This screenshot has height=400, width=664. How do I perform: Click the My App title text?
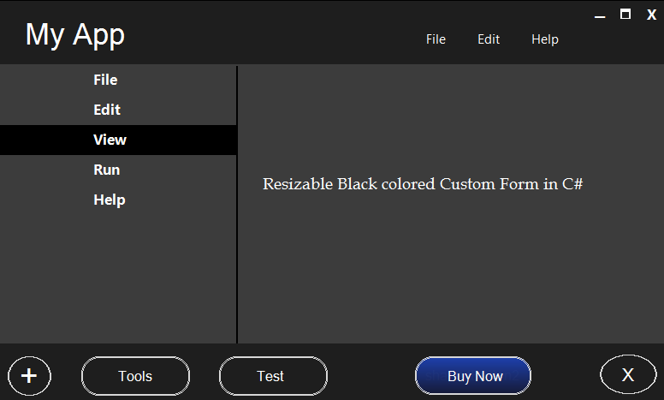(x=75, y=35)
